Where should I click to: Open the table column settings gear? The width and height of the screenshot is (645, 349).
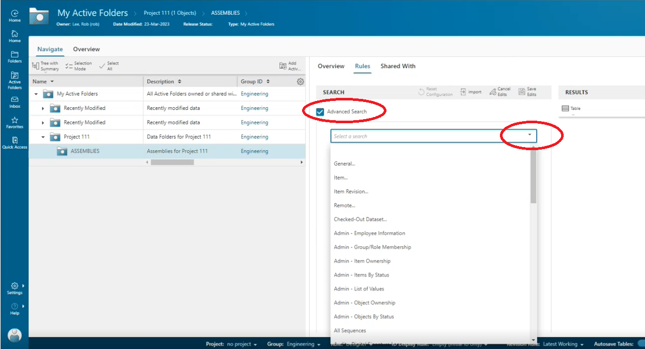tap(300, 81)
